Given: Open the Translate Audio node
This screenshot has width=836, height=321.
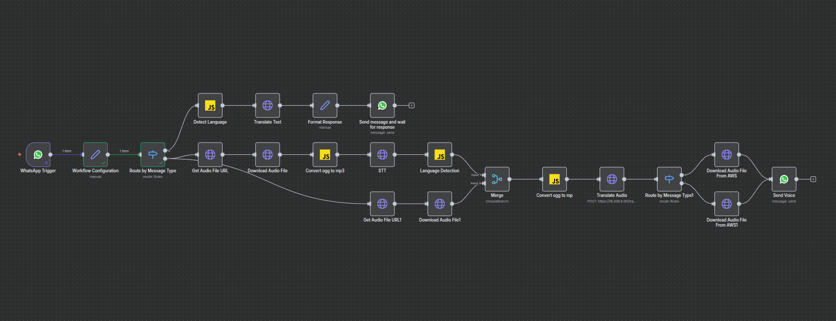Looking at the screenshot, I should coord(612,179).
